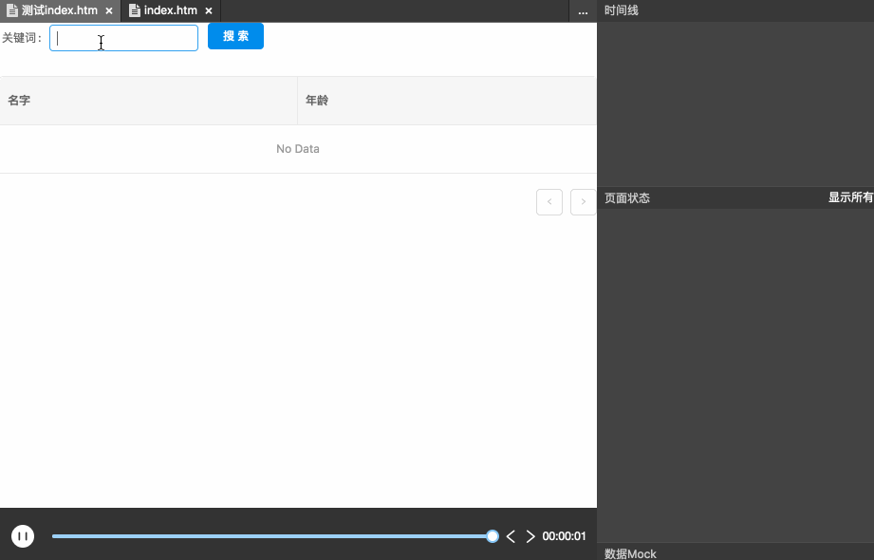Close the index.htm tab

[208, 10]
